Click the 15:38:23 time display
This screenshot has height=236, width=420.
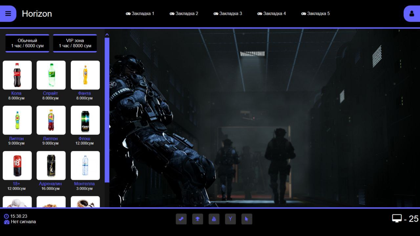(x=19, y=216)
